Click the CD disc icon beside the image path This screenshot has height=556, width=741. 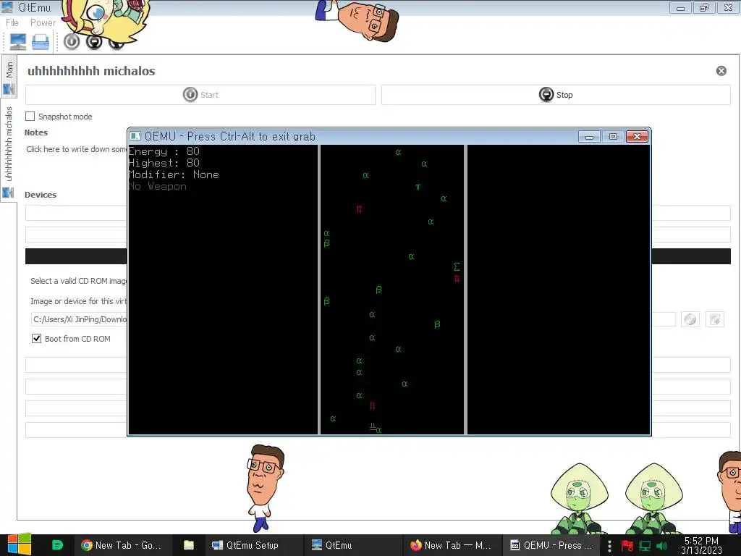point(690,319)
